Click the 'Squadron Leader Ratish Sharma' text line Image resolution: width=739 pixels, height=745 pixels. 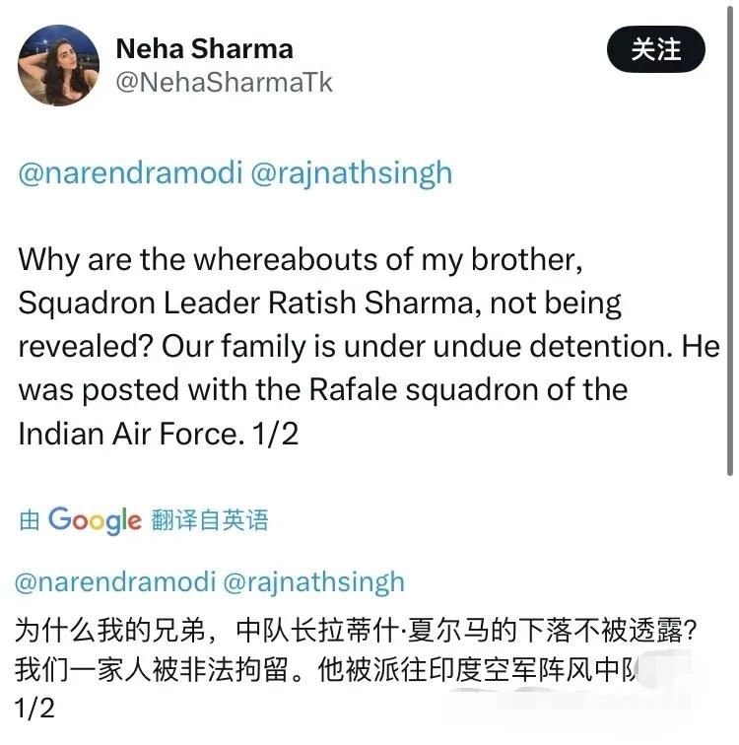pos(319,304)
